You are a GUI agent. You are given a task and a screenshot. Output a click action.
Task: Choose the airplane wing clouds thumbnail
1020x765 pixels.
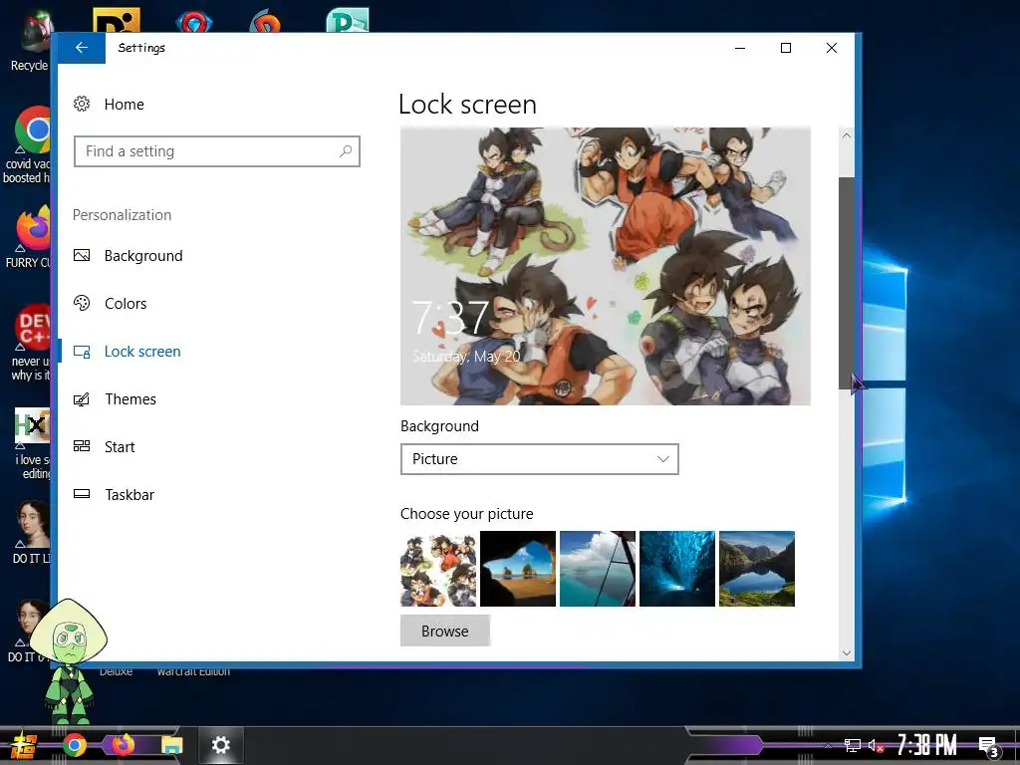tap(598, 569)
